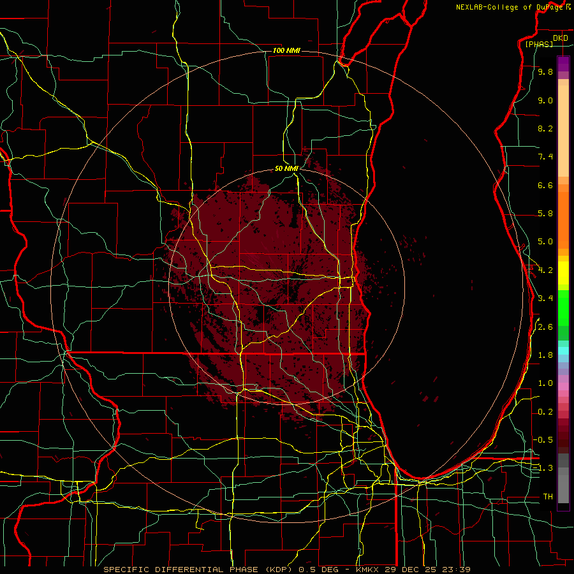The width and height of the screenshot is (574, 574).
Task: Click the 5.0 scale value
Action: (545, 242)
